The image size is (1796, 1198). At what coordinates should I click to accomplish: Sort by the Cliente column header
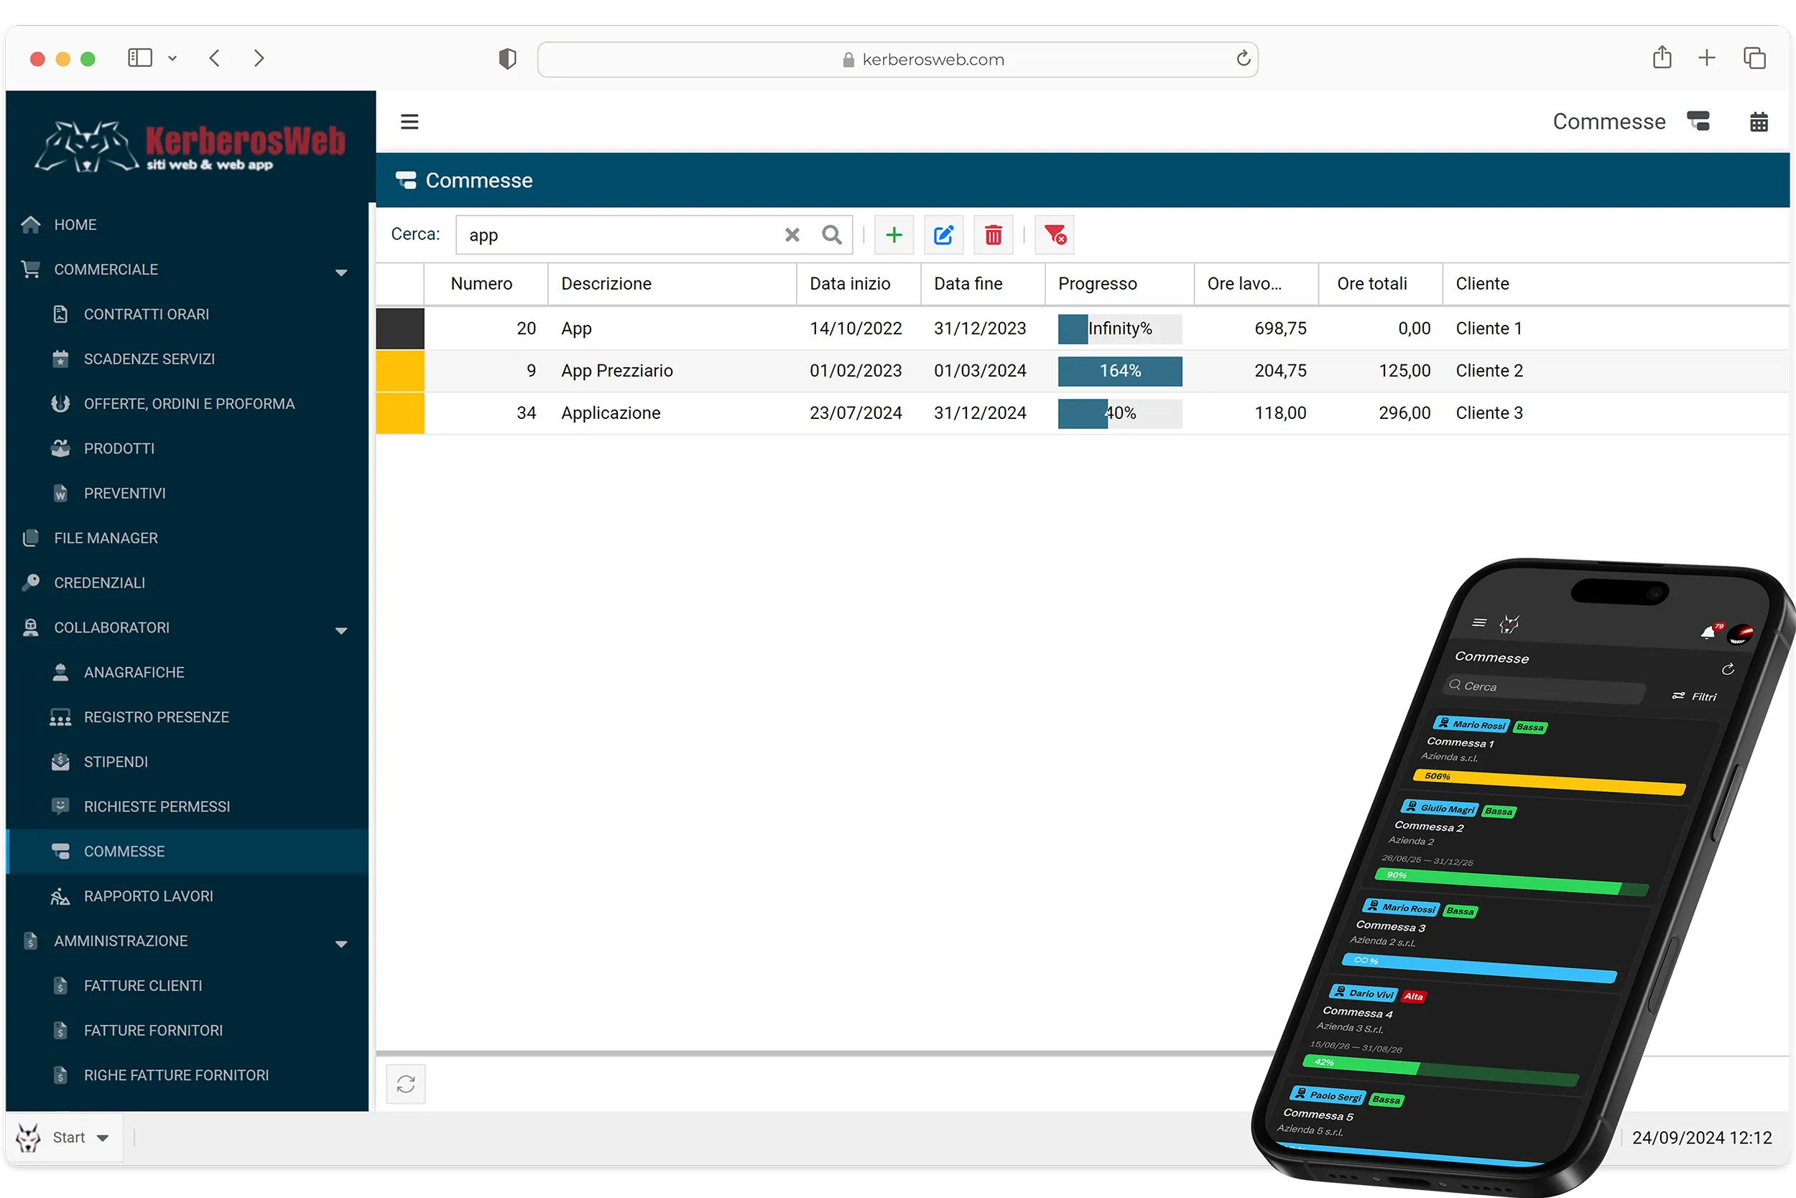[1616, 283]
